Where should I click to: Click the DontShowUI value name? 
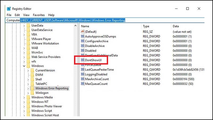point(93,60)
